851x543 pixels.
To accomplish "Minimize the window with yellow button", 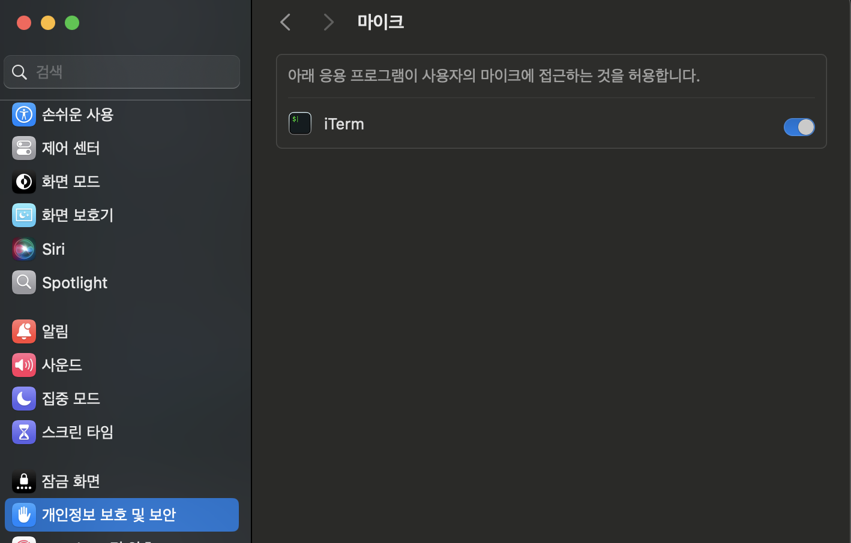I will coord(48,23).
